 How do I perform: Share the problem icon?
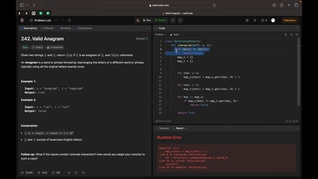pos(76,173)
